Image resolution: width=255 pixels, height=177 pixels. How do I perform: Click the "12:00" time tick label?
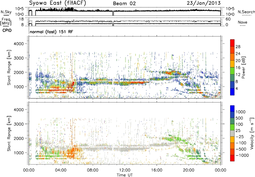125,170
